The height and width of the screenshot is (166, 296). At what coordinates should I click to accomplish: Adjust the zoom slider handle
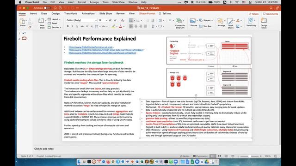click(250, 156)
